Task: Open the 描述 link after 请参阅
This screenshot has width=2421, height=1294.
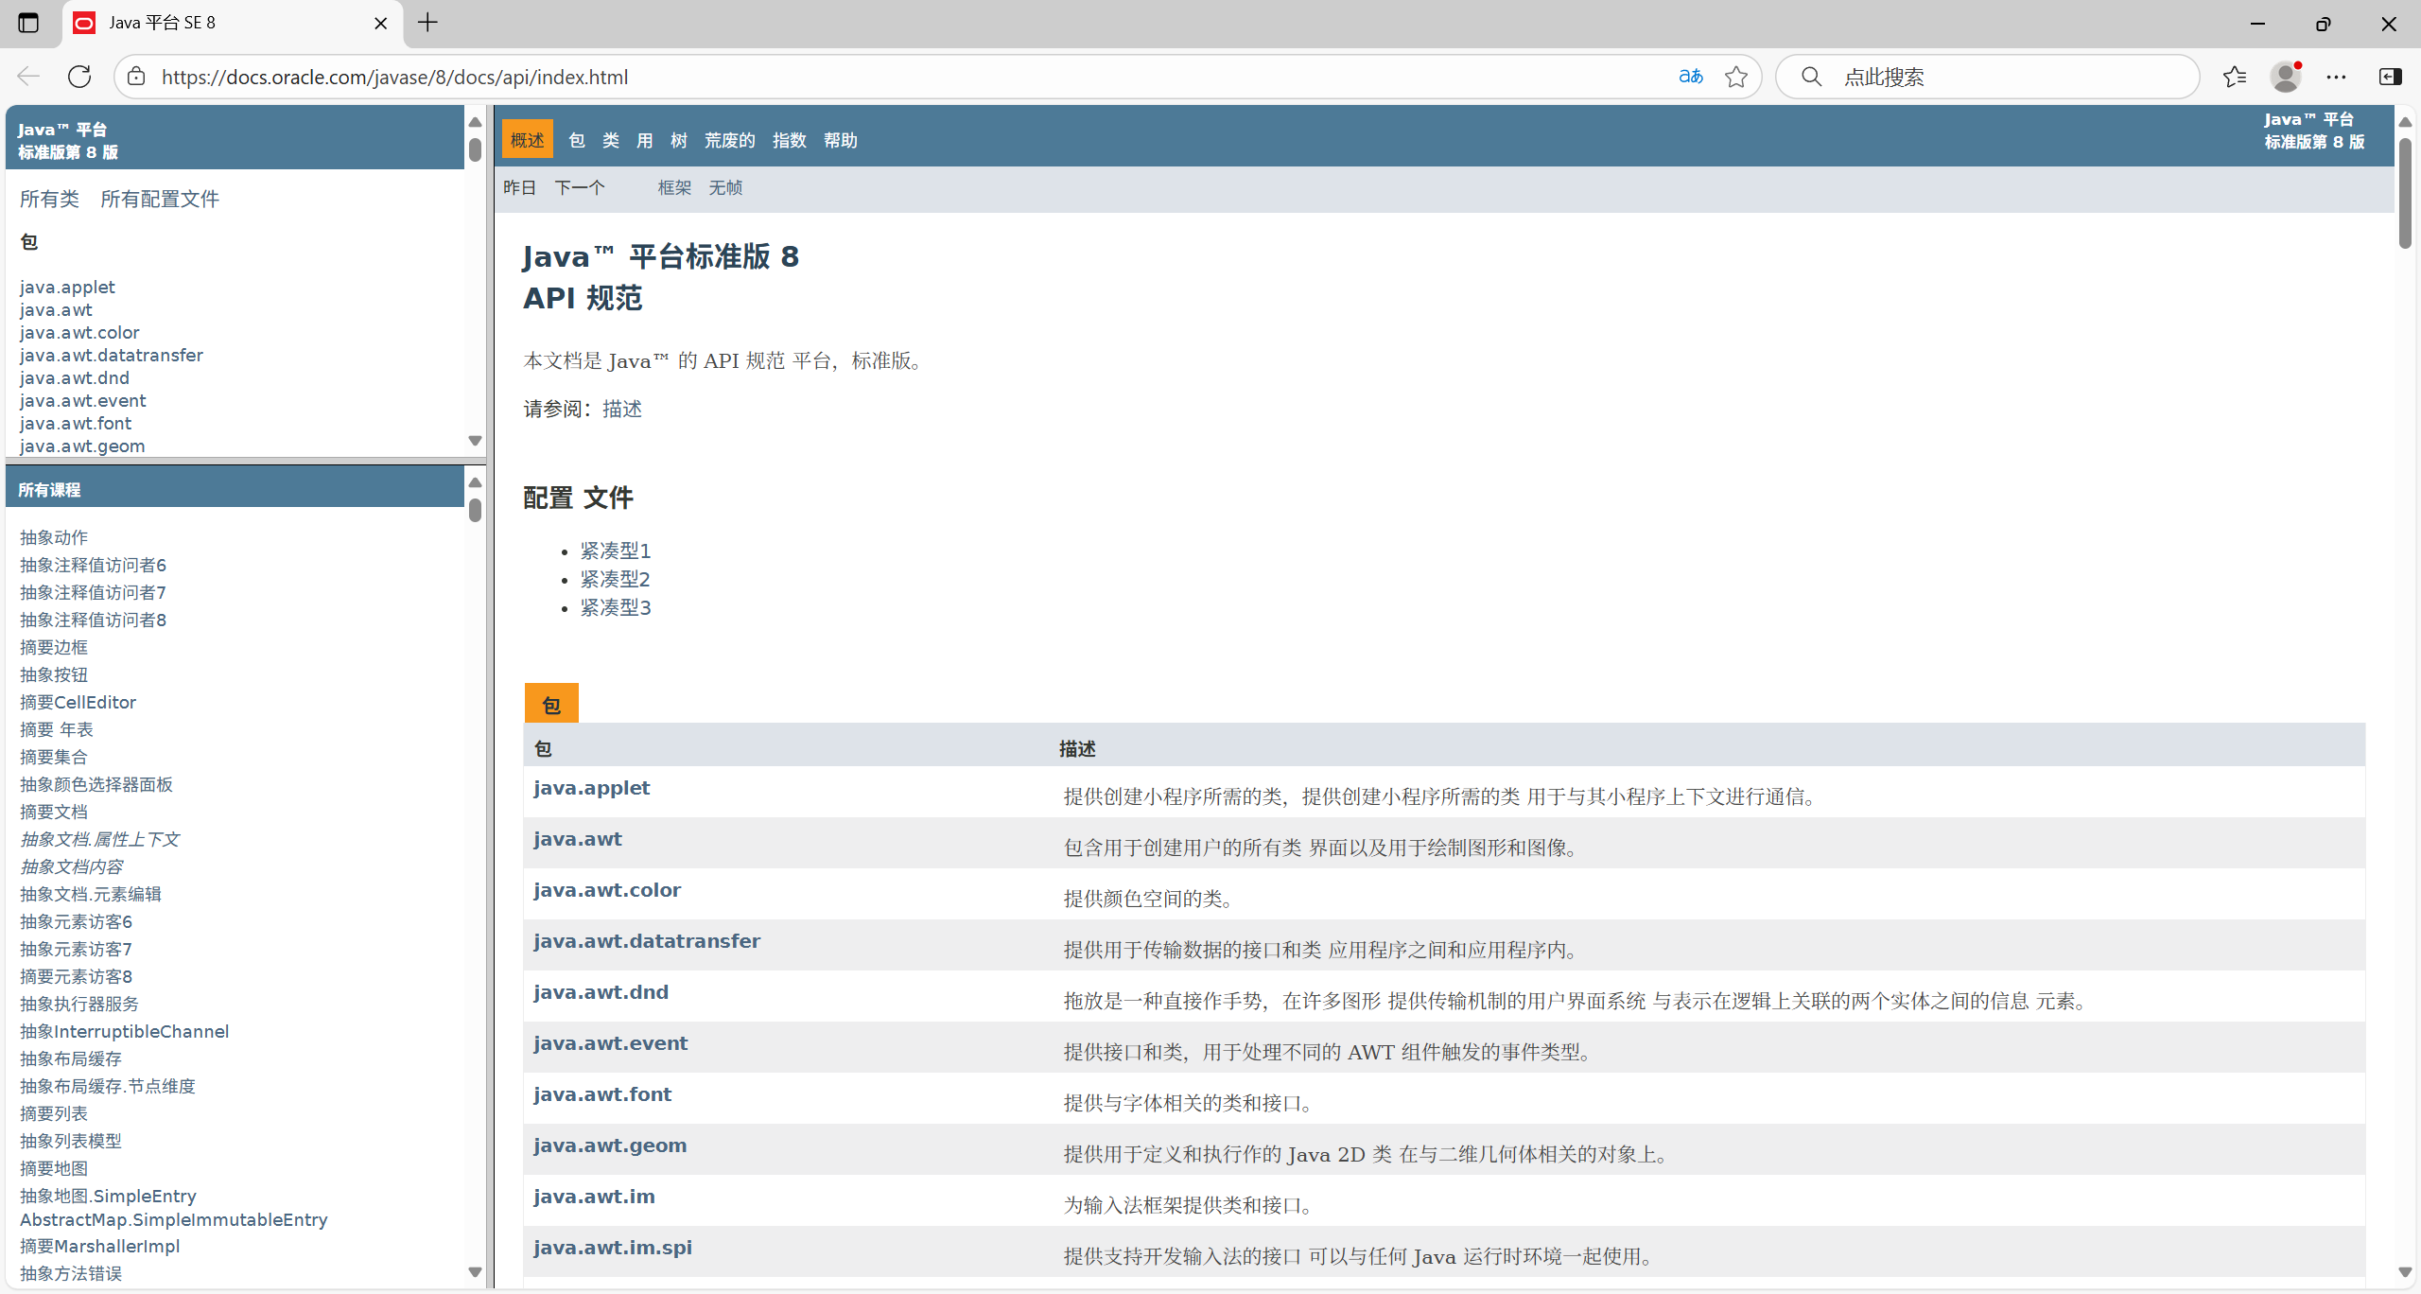Action: 622,409
